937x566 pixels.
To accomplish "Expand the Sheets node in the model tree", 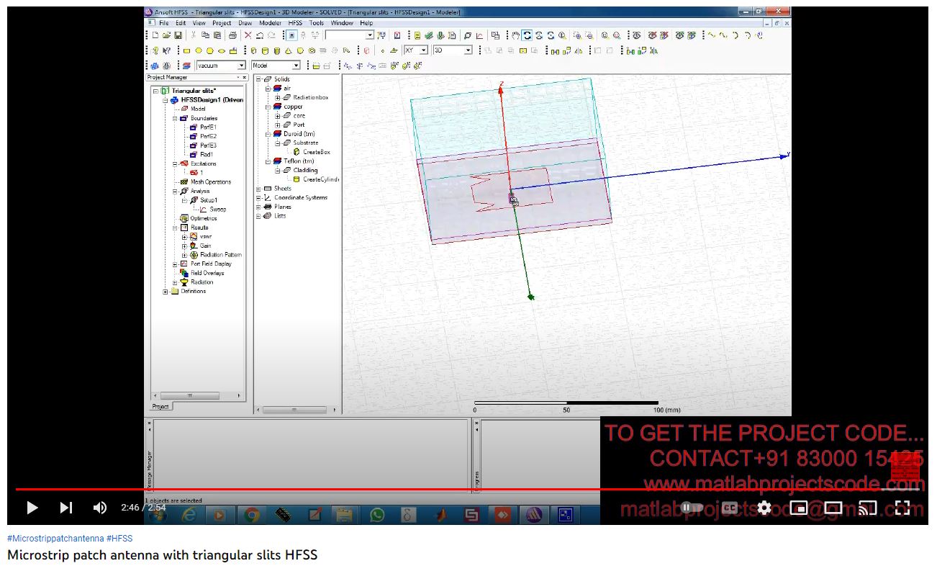I will point(258,189).
